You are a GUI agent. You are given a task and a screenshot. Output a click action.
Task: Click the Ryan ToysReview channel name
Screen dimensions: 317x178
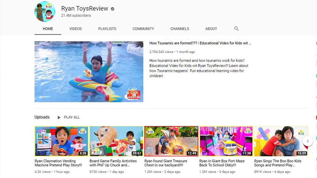(85, 9)
